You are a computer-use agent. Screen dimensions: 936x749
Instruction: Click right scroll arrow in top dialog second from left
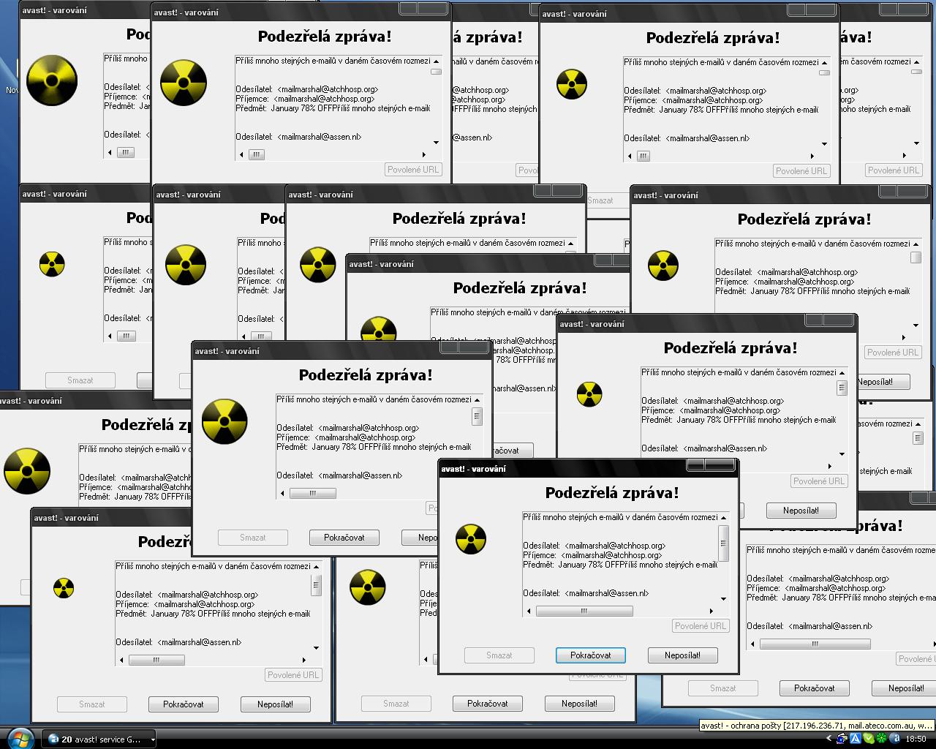(423, 154)
